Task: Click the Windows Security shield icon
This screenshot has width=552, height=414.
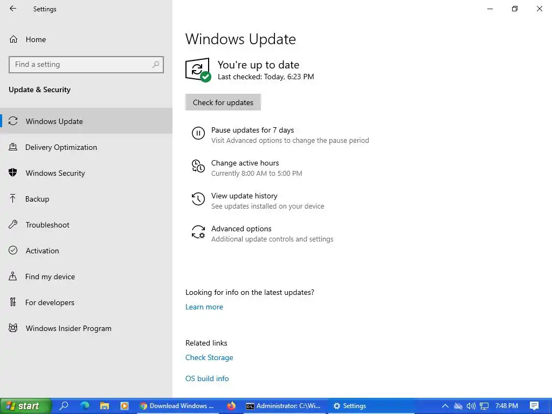Action: click(13, 172)
